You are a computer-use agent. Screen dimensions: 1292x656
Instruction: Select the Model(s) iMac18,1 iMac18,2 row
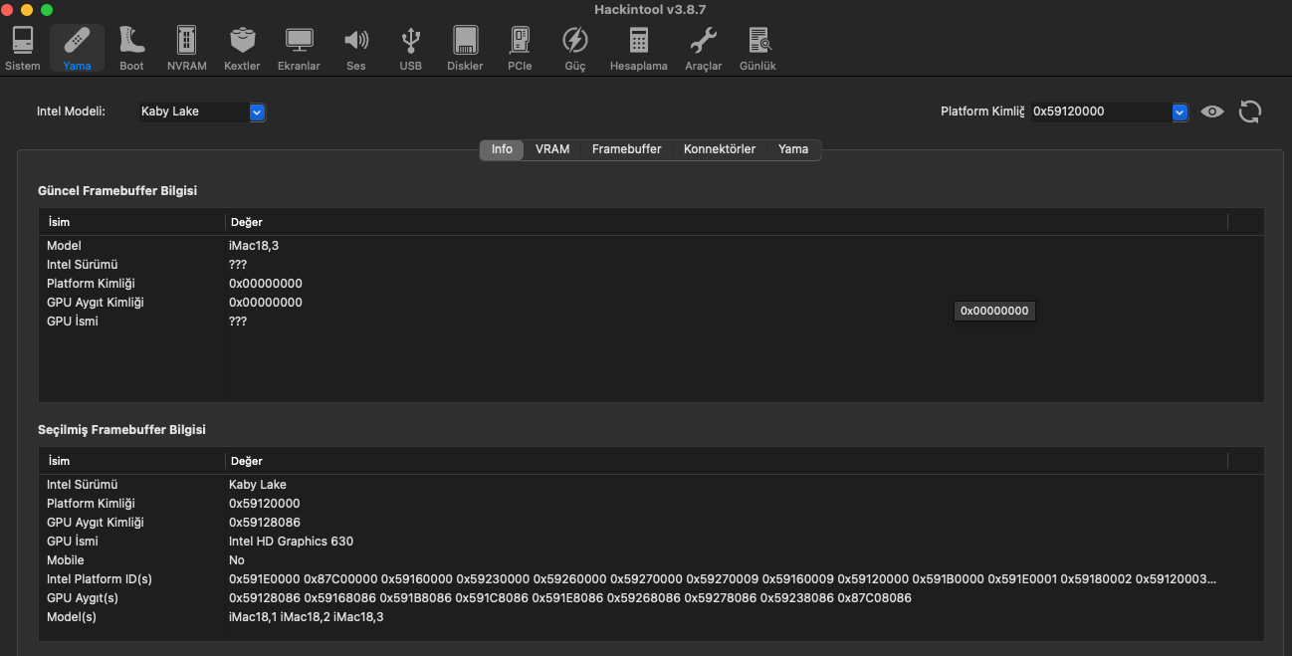[x=651, y=616]
